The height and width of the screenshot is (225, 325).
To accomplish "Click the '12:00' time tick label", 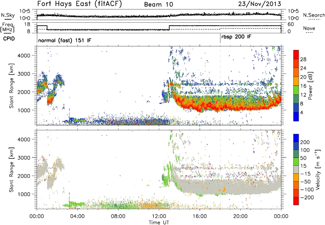I will (x=159, y=216).
